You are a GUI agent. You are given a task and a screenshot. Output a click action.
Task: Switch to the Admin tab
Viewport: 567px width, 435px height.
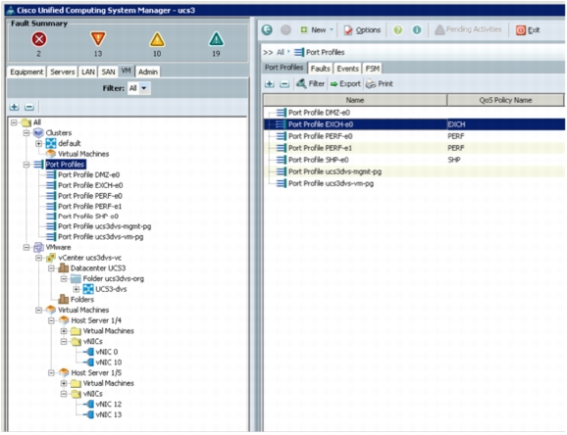(x=148, y=72)
